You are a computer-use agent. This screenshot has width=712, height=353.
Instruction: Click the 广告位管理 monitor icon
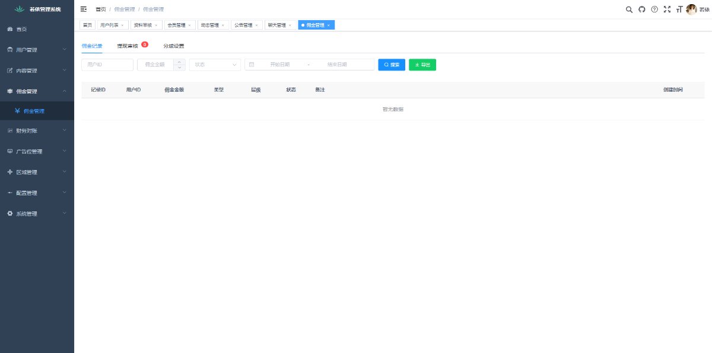[9, 151]
